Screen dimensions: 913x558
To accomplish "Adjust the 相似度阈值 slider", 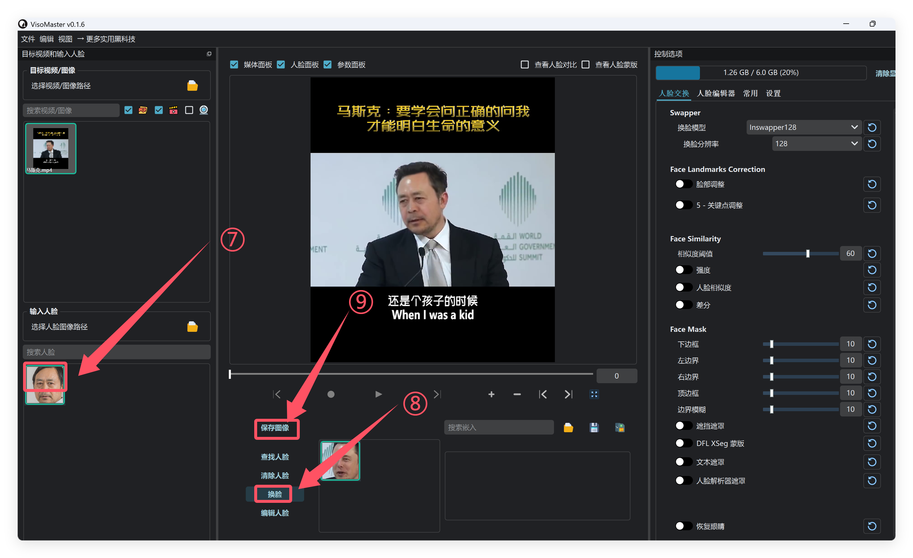I will coord(801,254).
